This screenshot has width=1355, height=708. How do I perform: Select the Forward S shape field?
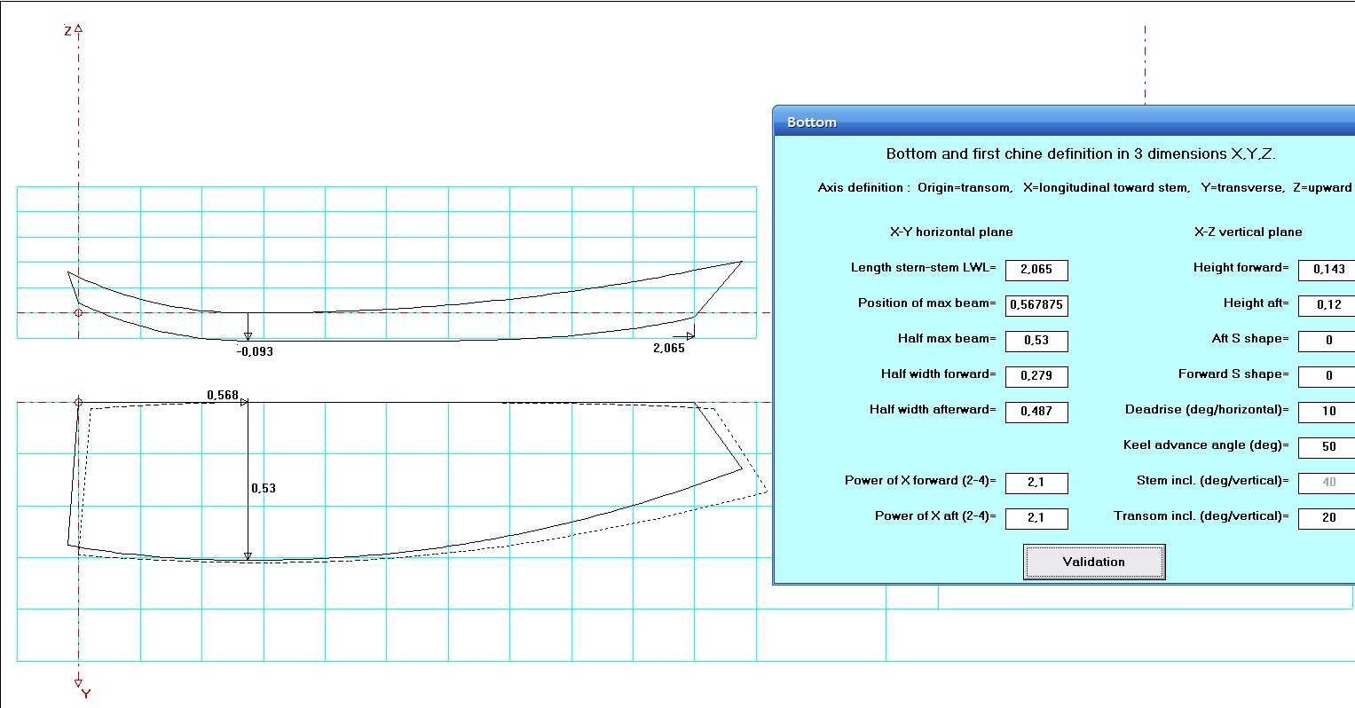(x=1327, y=376)
